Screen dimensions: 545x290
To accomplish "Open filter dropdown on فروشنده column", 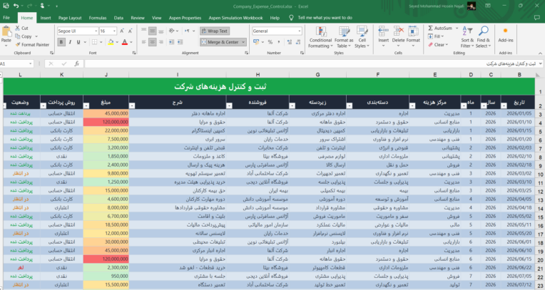I will 229,105.
